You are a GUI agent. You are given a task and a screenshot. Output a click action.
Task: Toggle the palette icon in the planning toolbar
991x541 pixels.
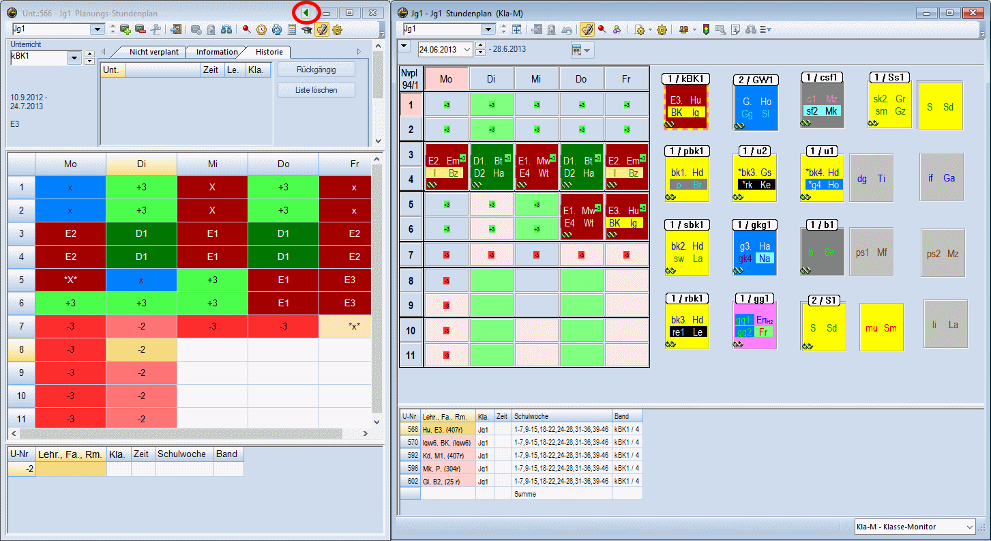pos(322,29)
